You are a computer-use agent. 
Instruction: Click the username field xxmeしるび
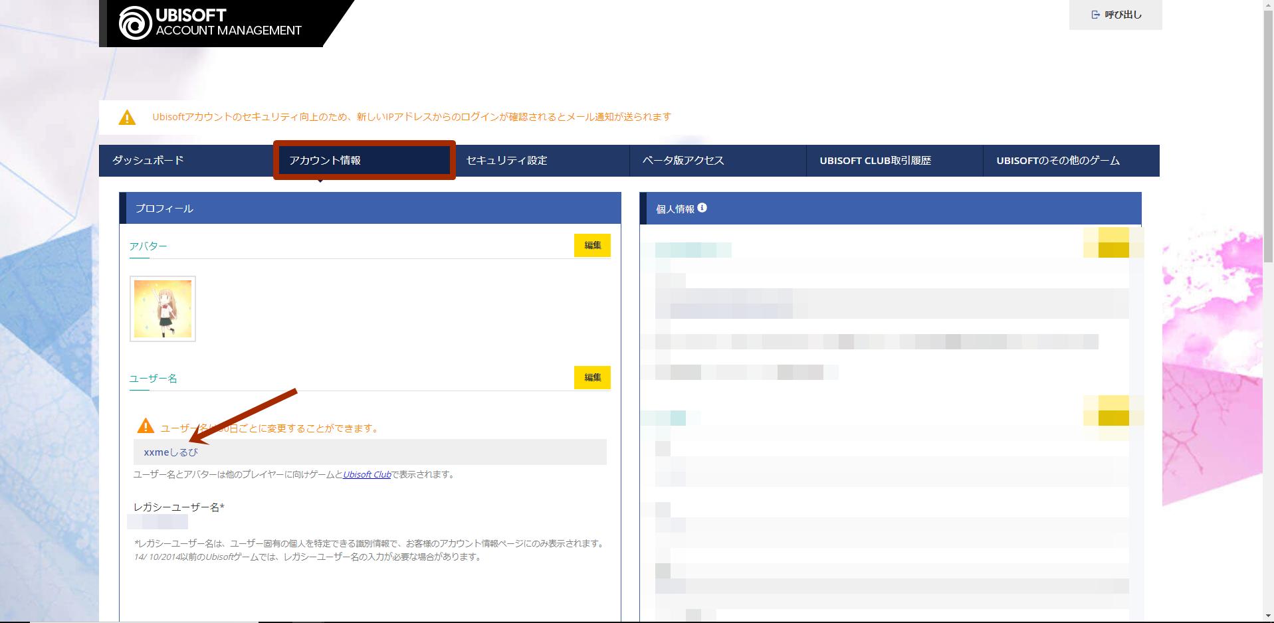point(370,452)
